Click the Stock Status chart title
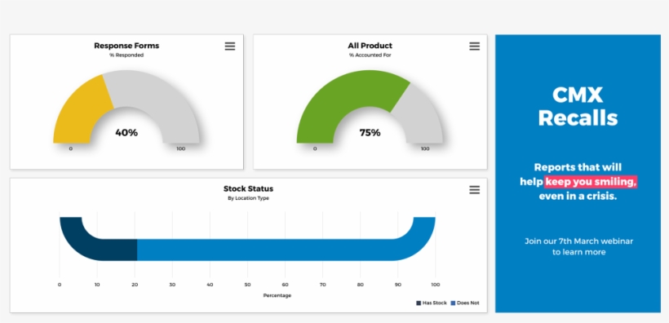Image resolution: width=669 pixels, height=323 pixels. pyautogui.click(x=248, y=188)
